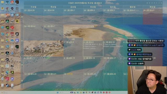Open the Recycle Bin icon

pos(2,79)
